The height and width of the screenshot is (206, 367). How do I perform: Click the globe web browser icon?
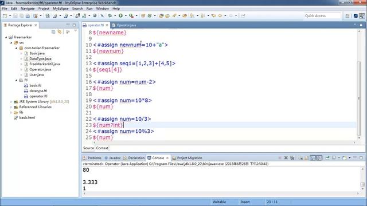[95, 15]
